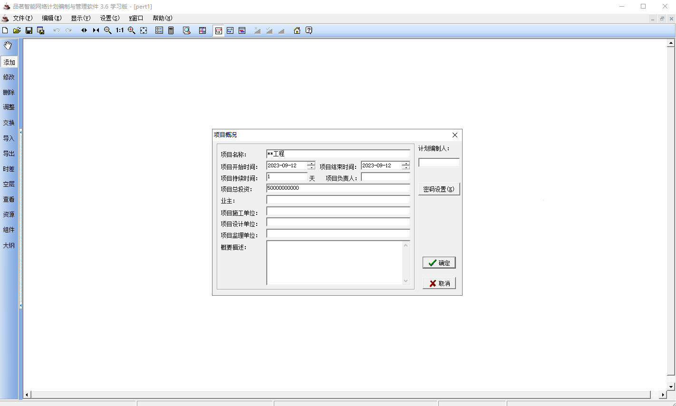This screenshot has height=406, width=676.
Task: Select 调整 in the left sidebar
Action: [x=9, y=107]
